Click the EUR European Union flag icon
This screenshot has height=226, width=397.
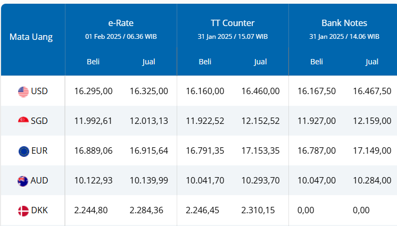pos(23,151)
